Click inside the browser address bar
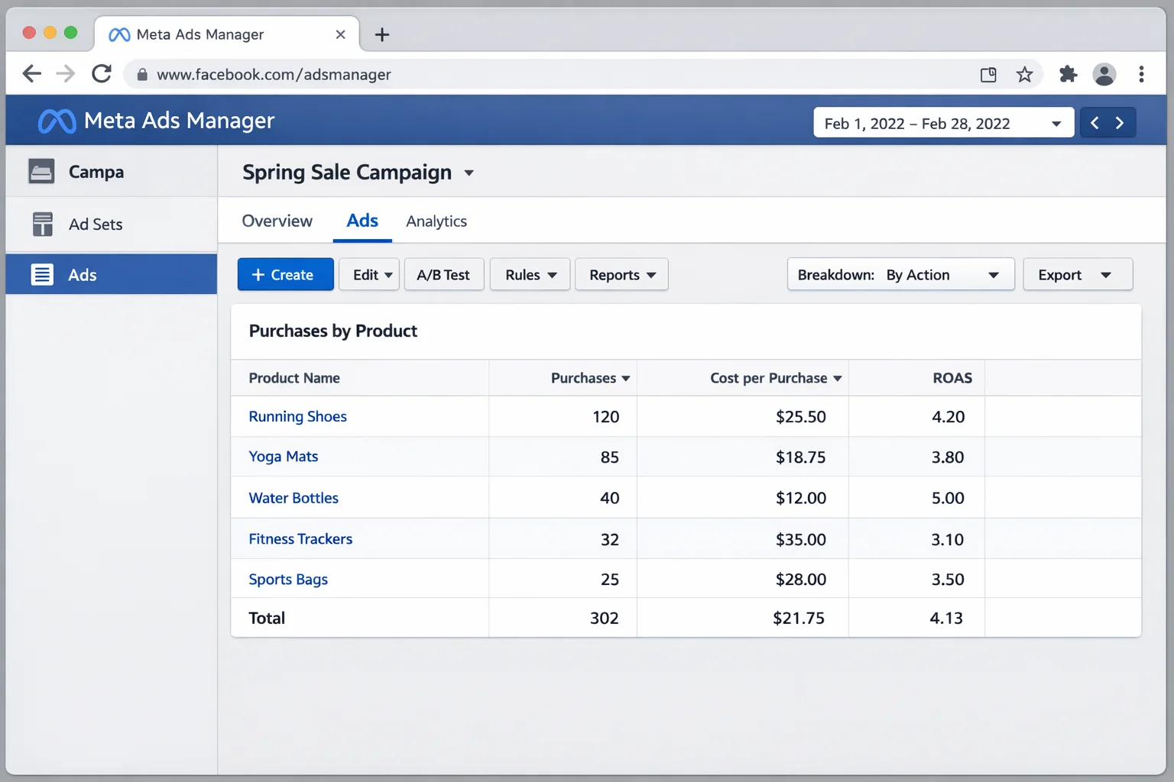1174x782 pixels. click(459, 74)
